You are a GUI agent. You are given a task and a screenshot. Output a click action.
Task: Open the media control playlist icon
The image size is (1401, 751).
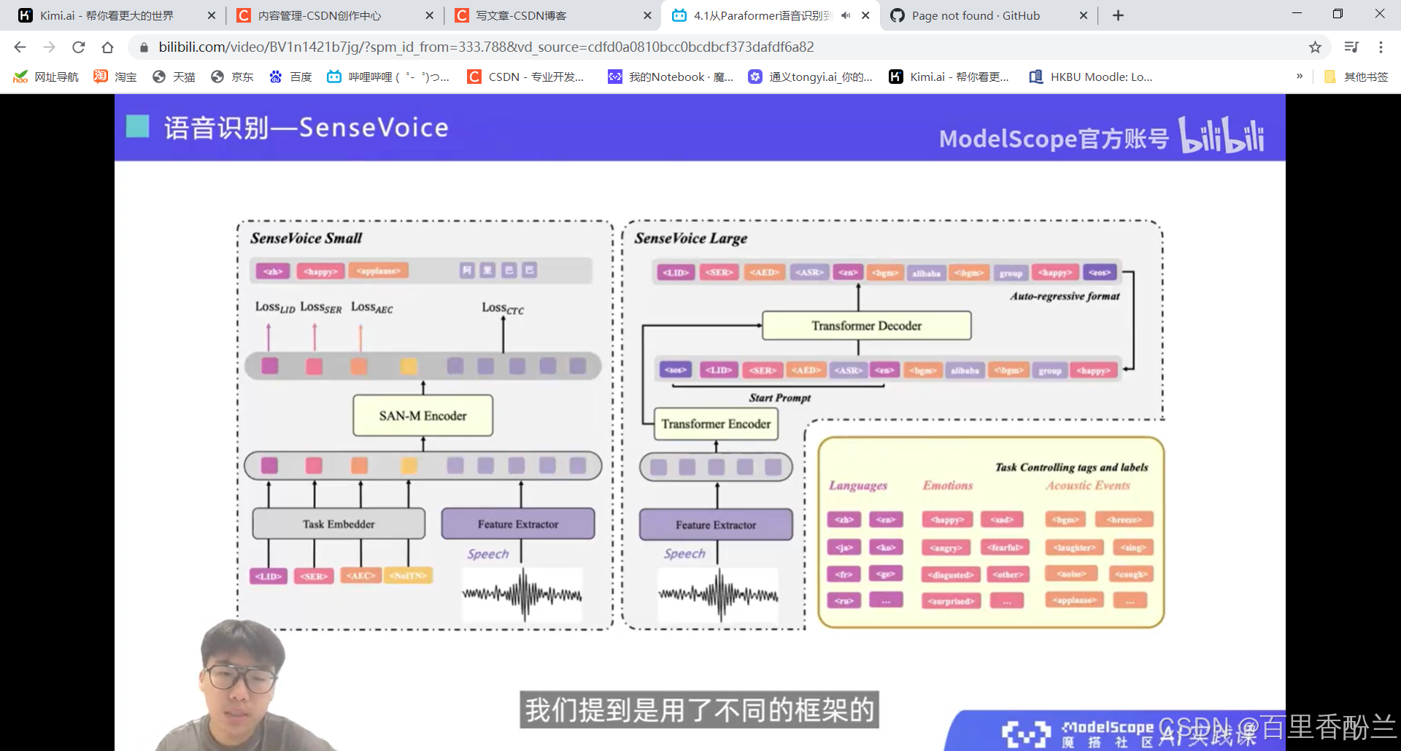(1351, 47)
